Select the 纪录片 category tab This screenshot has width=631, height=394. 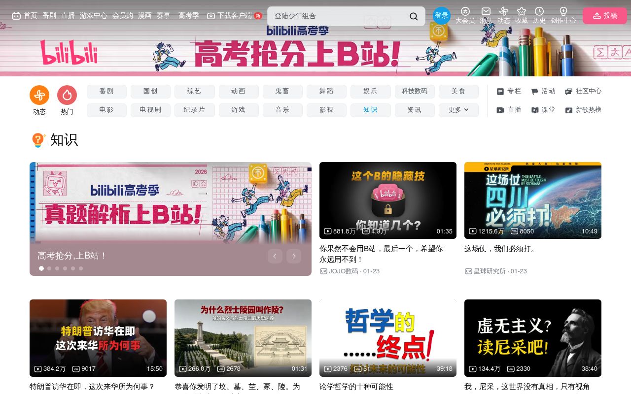(x=194, y=110)
